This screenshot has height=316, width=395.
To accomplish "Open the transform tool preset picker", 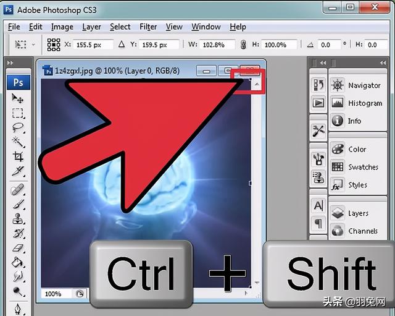I will click(25, 45).
